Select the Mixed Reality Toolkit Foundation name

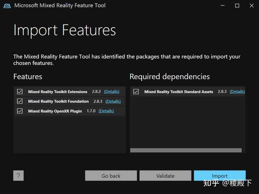pos(58,101)
